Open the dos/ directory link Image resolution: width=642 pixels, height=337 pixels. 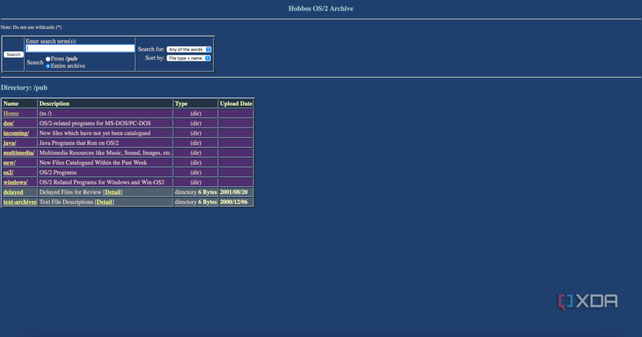click(x=9, y=123)
